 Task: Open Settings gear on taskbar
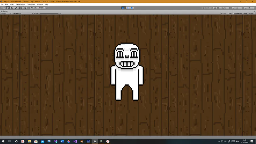click(x=16, y=141)
